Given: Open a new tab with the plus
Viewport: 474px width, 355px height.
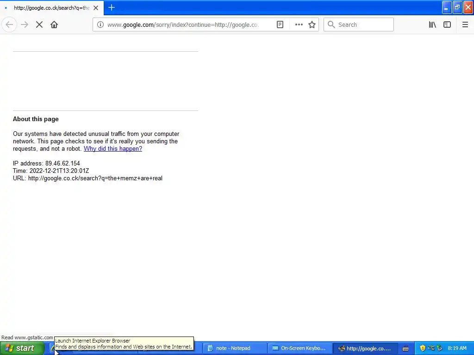Looking at the screenshot, I should [112, 7].
